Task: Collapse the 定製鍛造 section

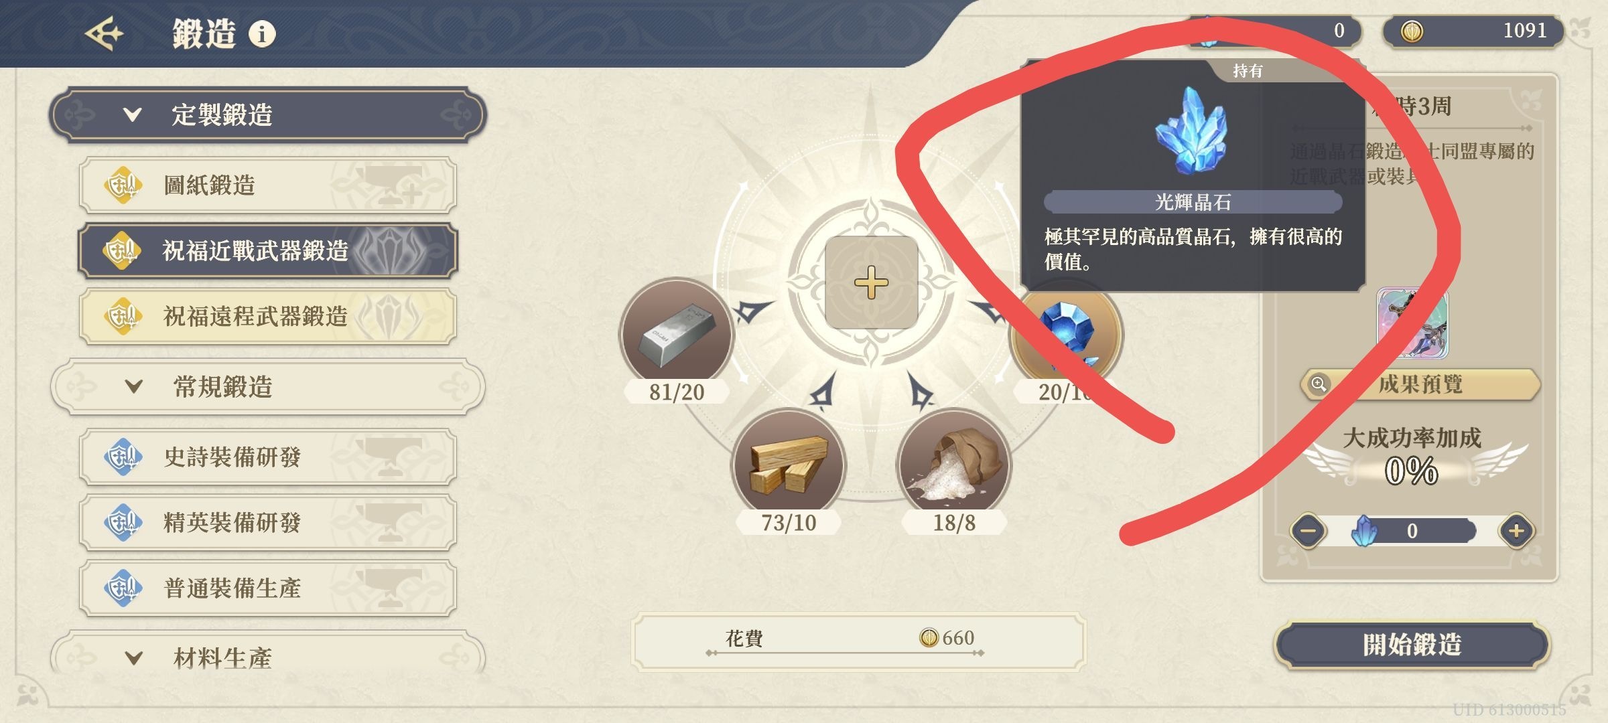Action: point(267,114)
